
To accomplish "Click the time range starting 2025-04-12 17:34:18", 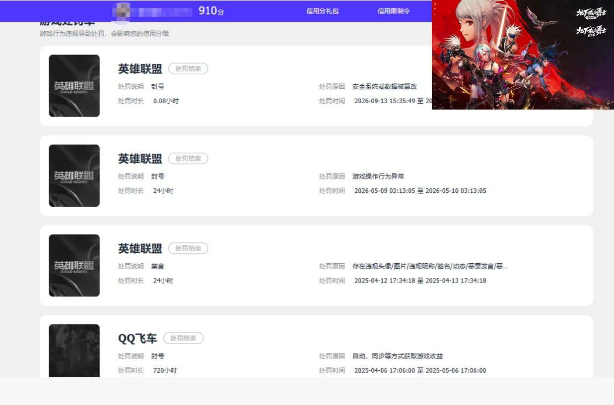I will coord(420,281).
